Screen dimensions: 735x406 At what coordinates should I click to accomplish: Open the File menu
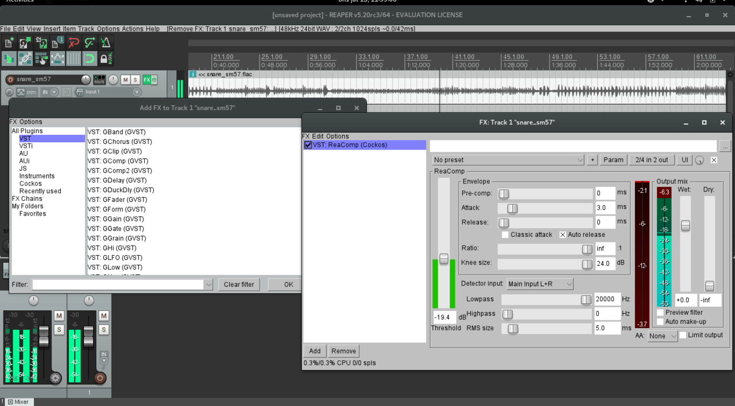point(5,29)
